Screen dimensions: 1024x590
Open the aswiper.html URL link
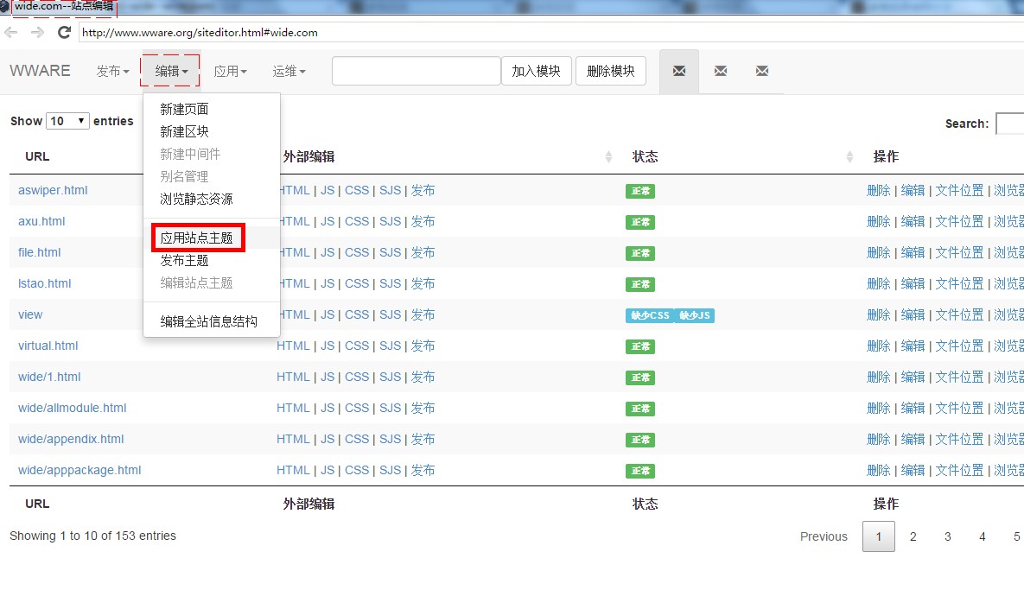(53, 190)
